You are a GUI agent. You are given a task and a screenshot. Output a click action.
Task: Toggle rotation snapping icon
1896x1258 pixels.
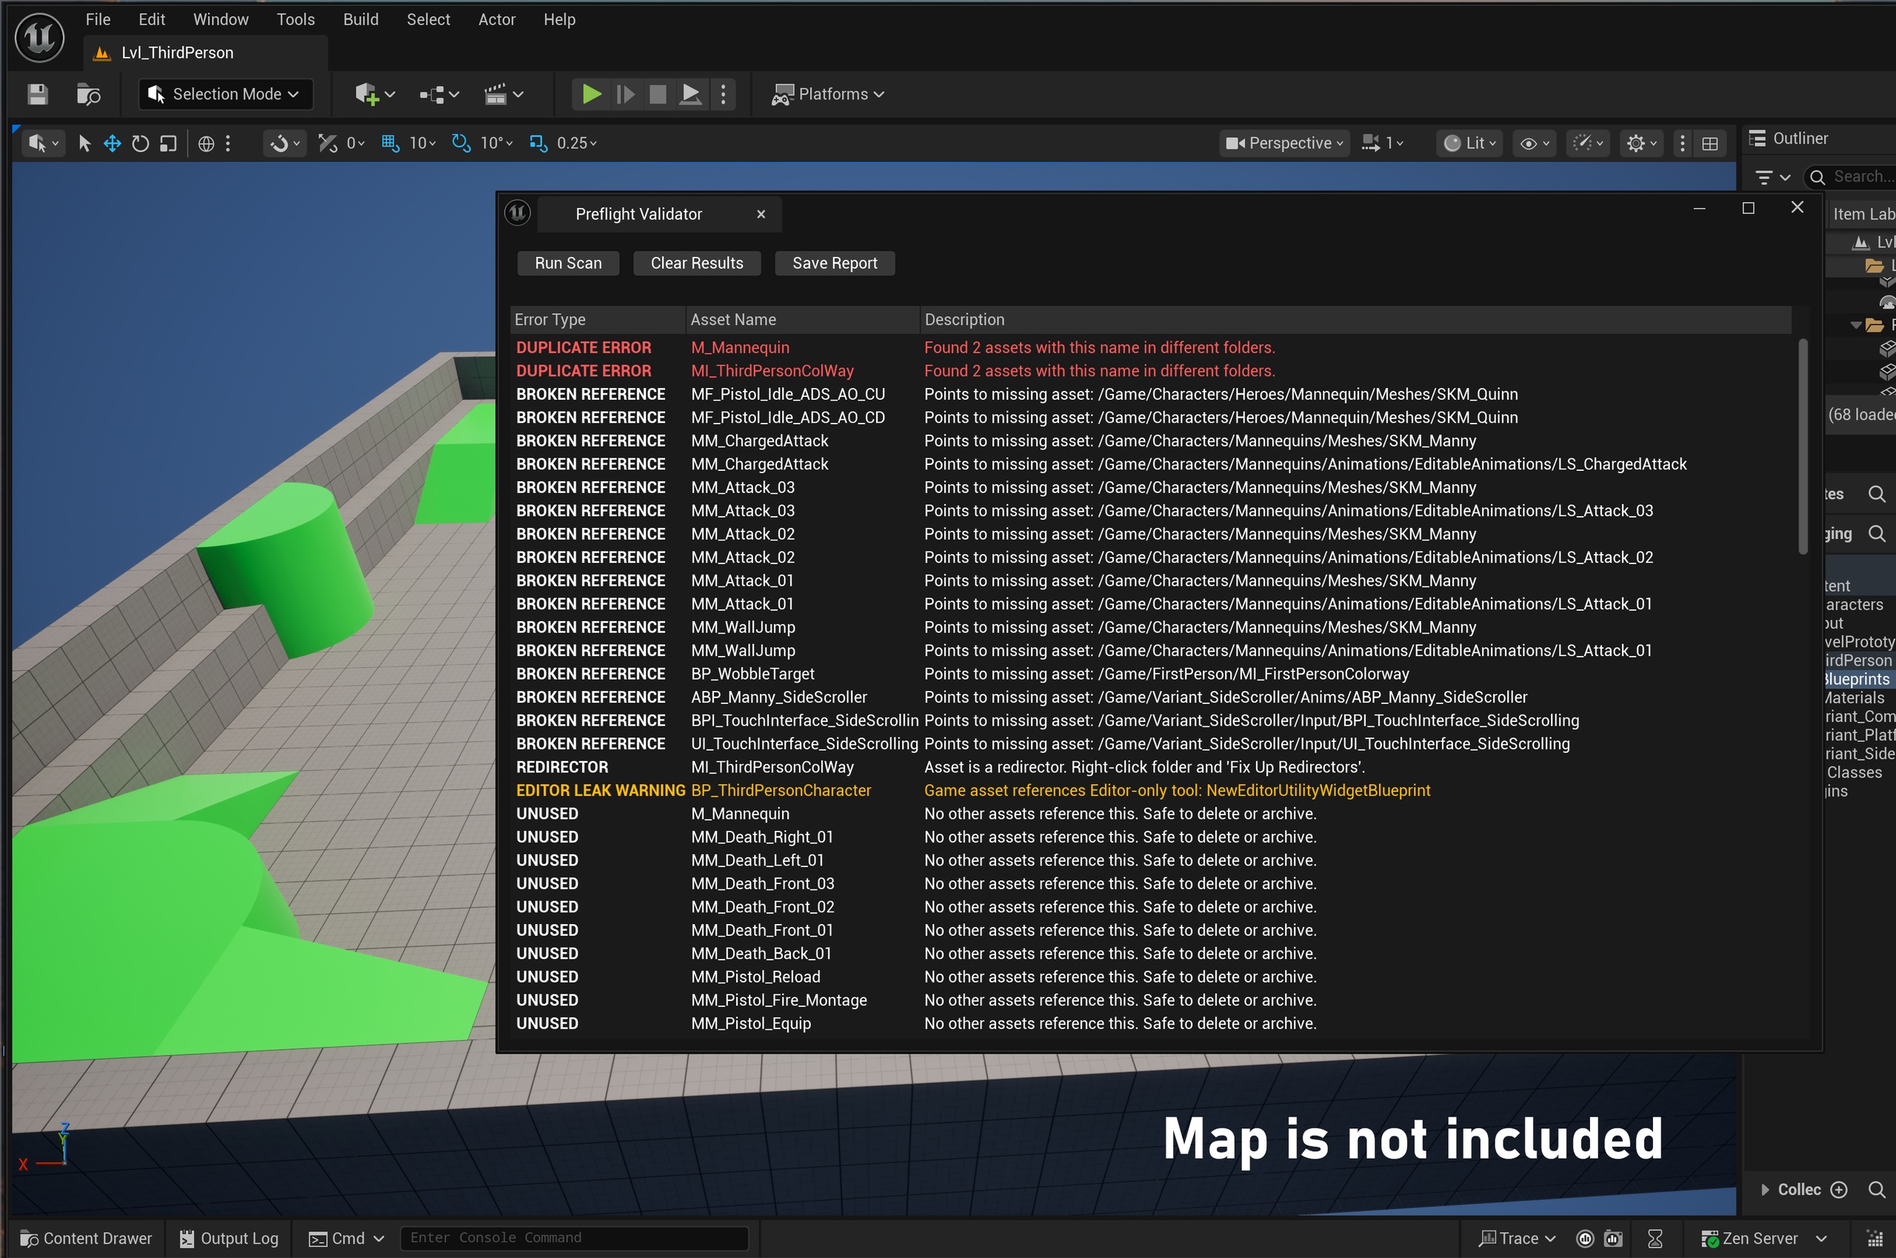[461, 143]
